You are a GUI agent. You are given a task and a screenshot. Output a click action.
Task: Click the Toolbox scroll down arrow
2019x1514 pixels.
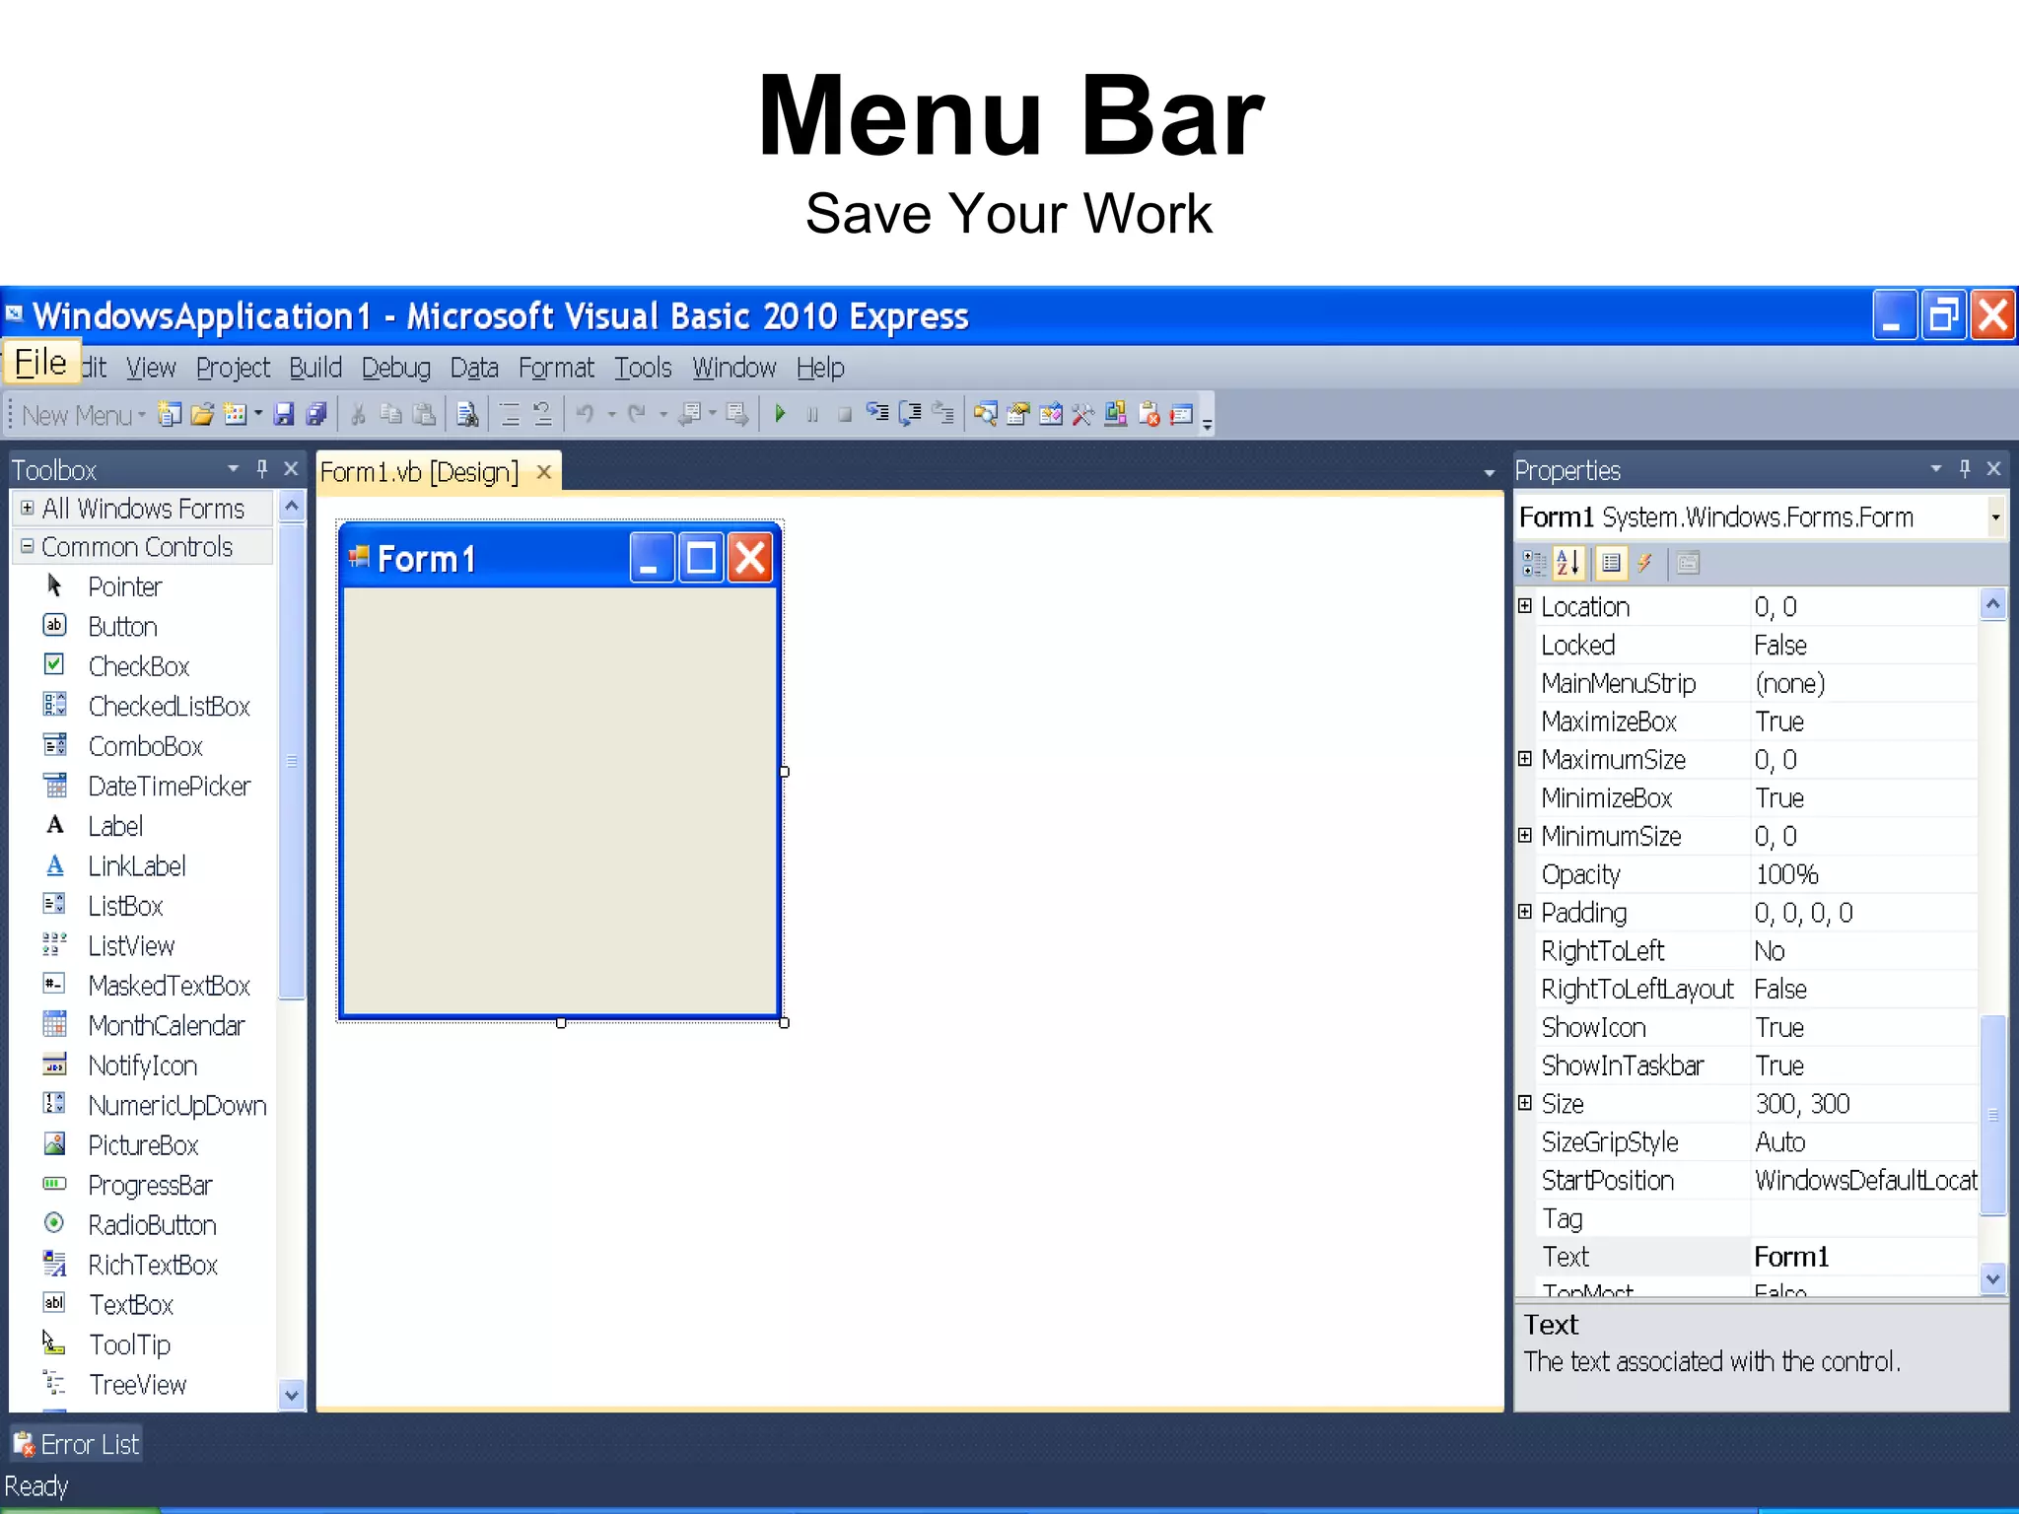point(291,1395)
